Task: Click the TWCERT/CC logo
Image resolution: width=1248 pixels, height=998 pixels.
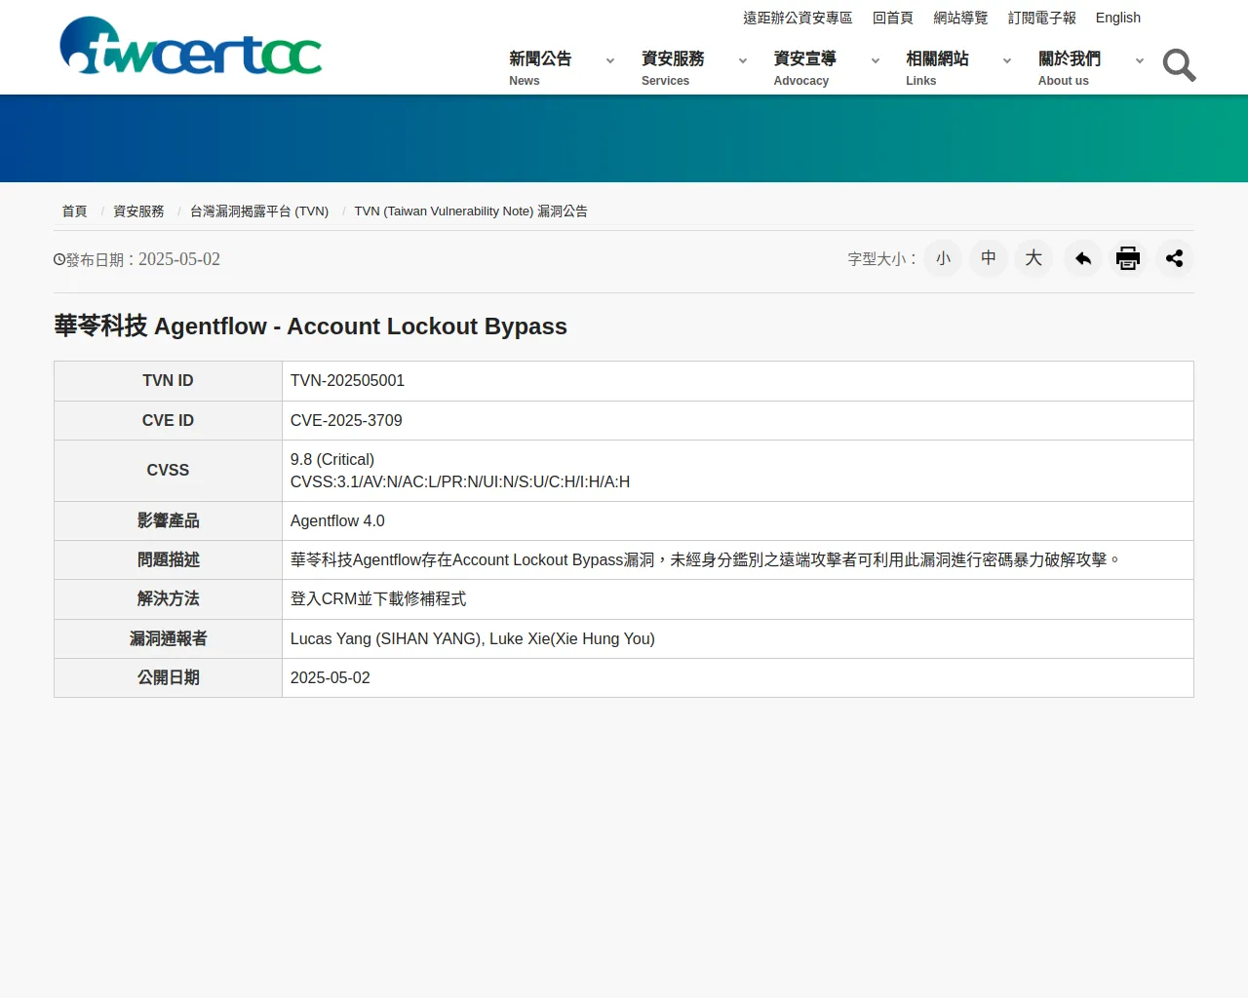Action: 191,46
